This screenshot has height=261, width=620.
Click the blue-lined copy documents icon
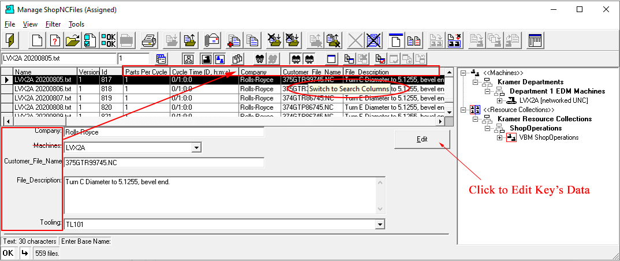tap(252, 40)
